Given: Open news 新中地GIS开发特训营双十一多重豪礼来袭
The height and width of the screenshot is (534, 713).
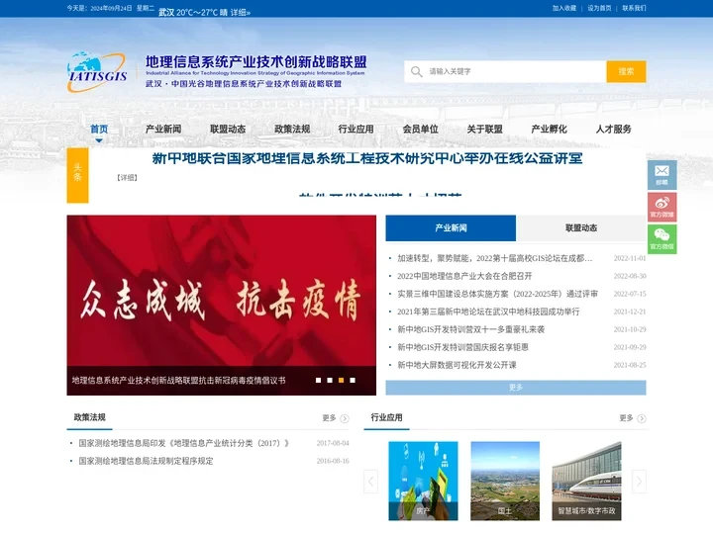Looking at the screenshot, I should click(470, 329).
